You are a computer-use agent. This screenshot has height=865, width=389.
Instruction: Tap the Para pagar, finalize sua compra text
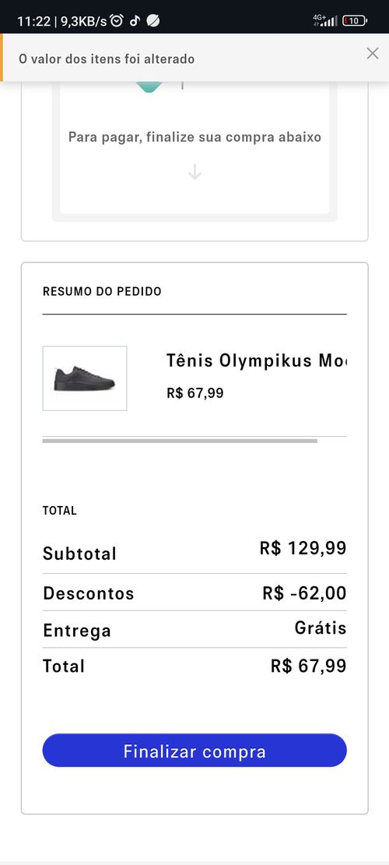point(194,137)
